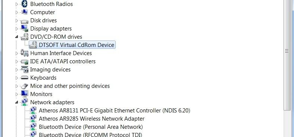Collapse the Network adapters tree node

tap(17, 102)
